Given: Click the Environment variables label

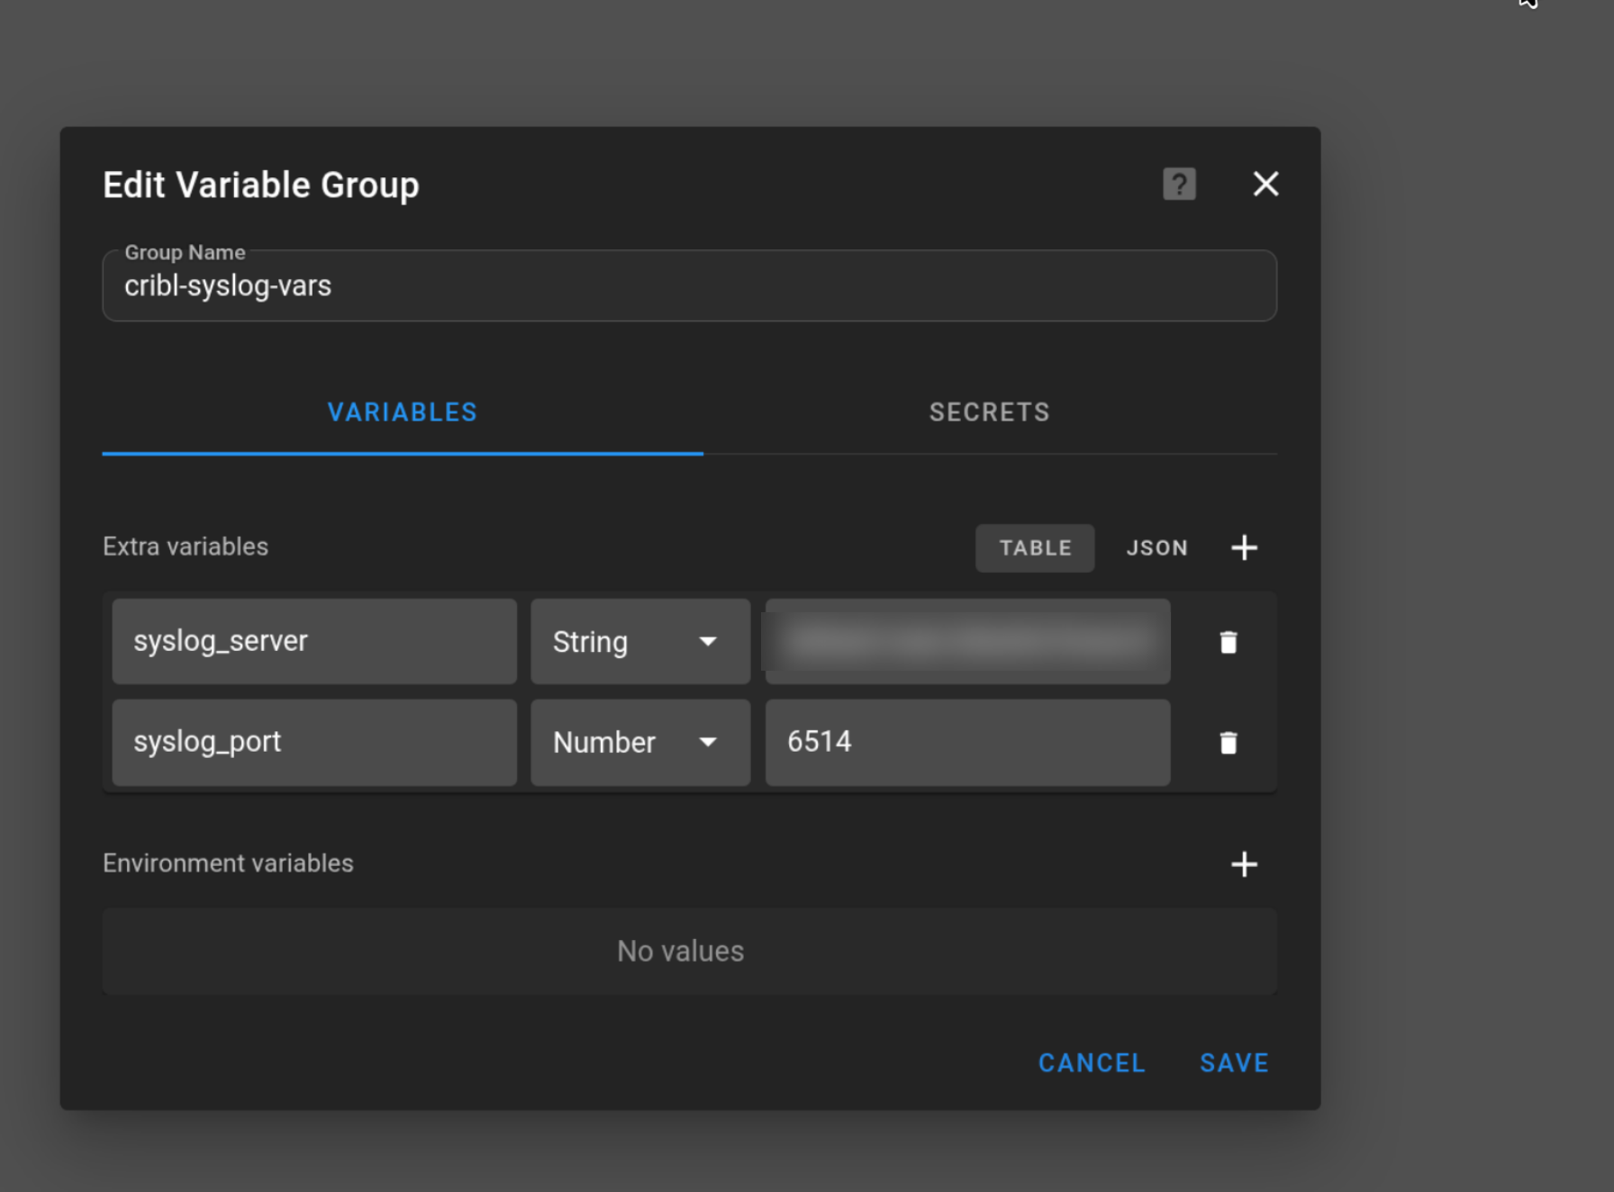Looking at the screenshot, I should pyautogui.click(x=228, y=863).
